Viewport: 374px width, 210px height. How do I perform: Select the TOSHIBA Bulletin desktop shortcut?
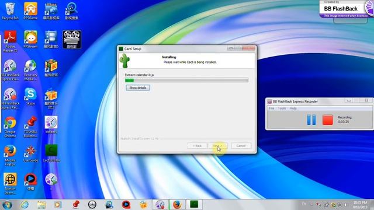[30, 127]
